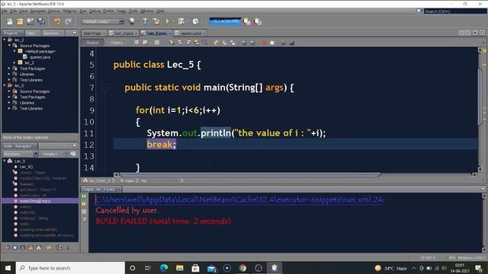Open the Source menu
Screen dimensions: 488x274
coord(53,11)
